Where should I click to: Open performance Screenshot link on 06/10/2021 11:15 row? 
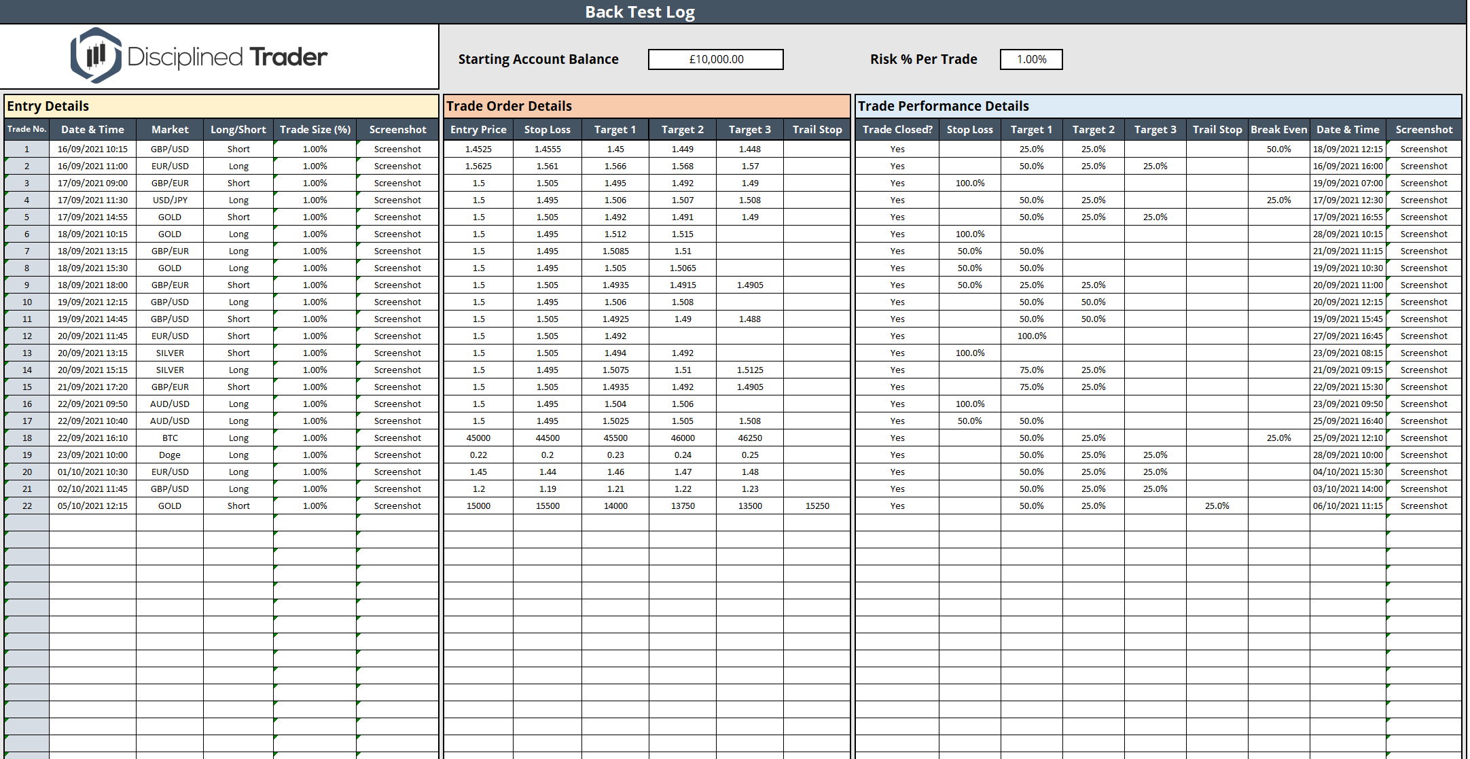point(1424,506)
